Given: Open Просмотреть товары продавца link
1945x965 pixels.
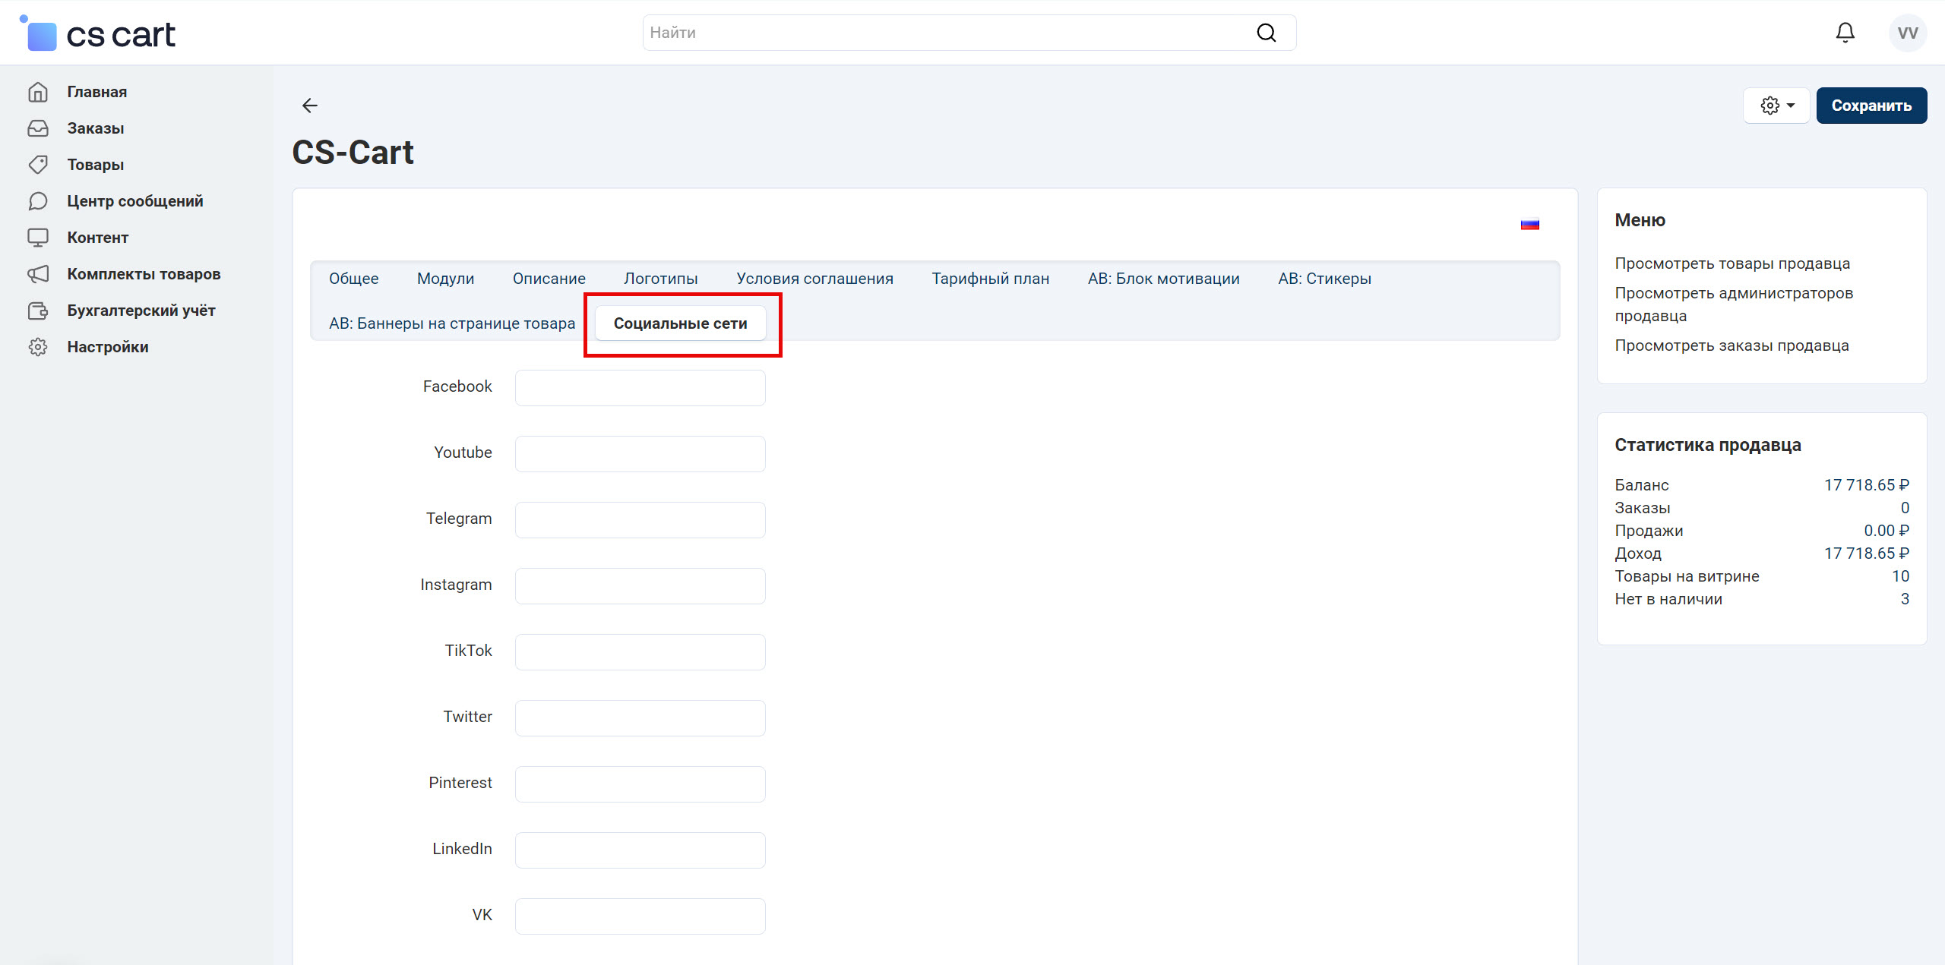Looking at the screenshot, I should 1732,263.
